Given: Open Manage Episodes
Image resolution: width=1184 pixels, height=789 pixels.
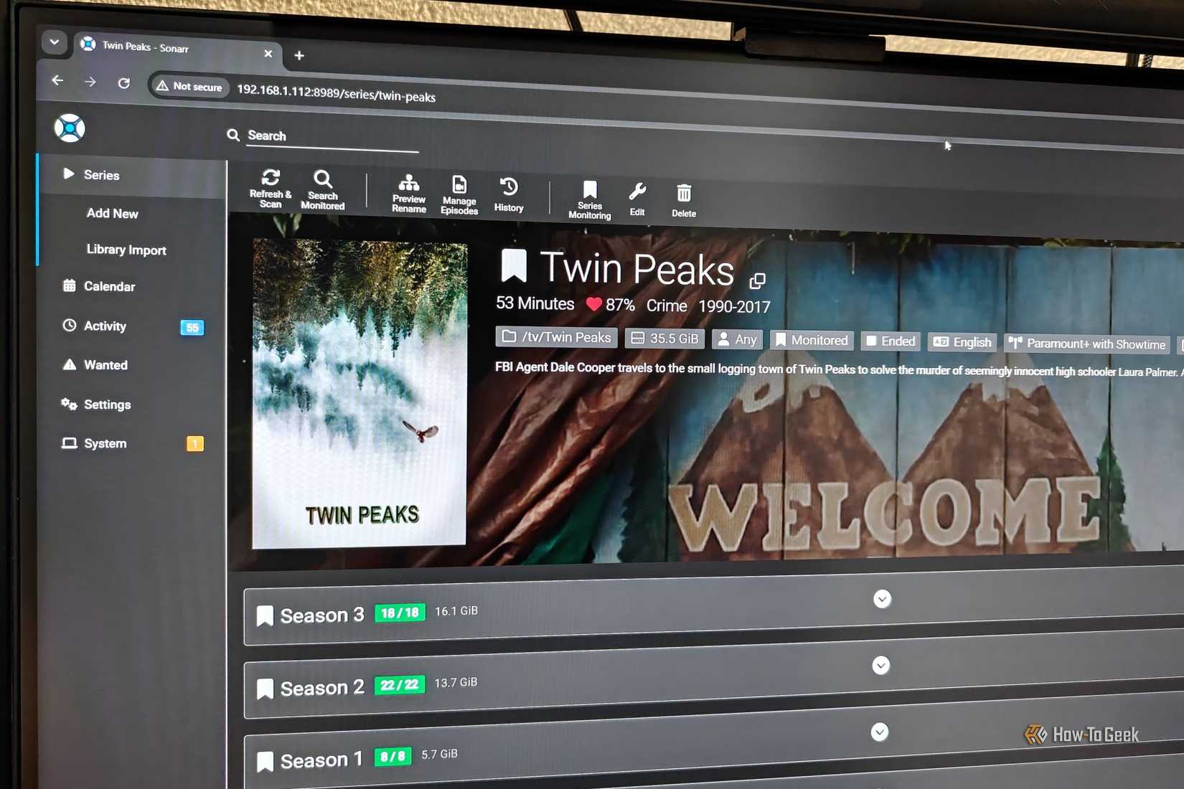Looking at the screenshot, I should click(459, 195).
